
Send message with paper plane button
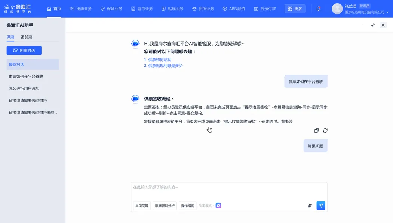(321, 206)
